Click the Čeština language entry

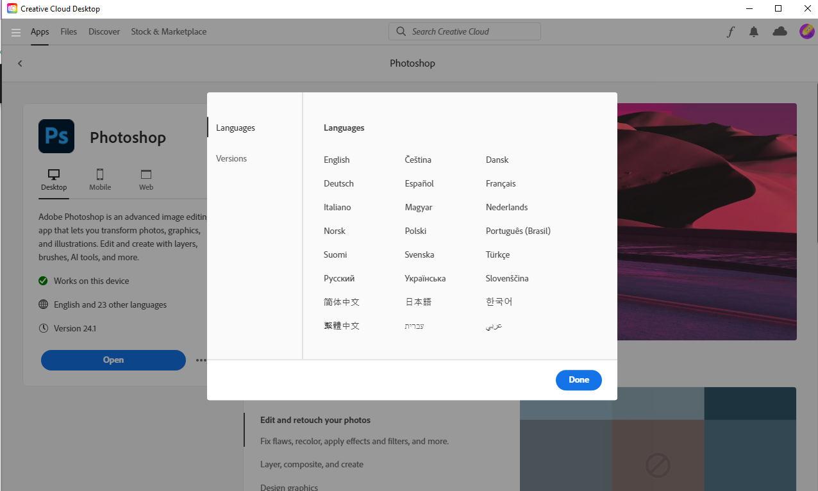[x=418, y=160]
